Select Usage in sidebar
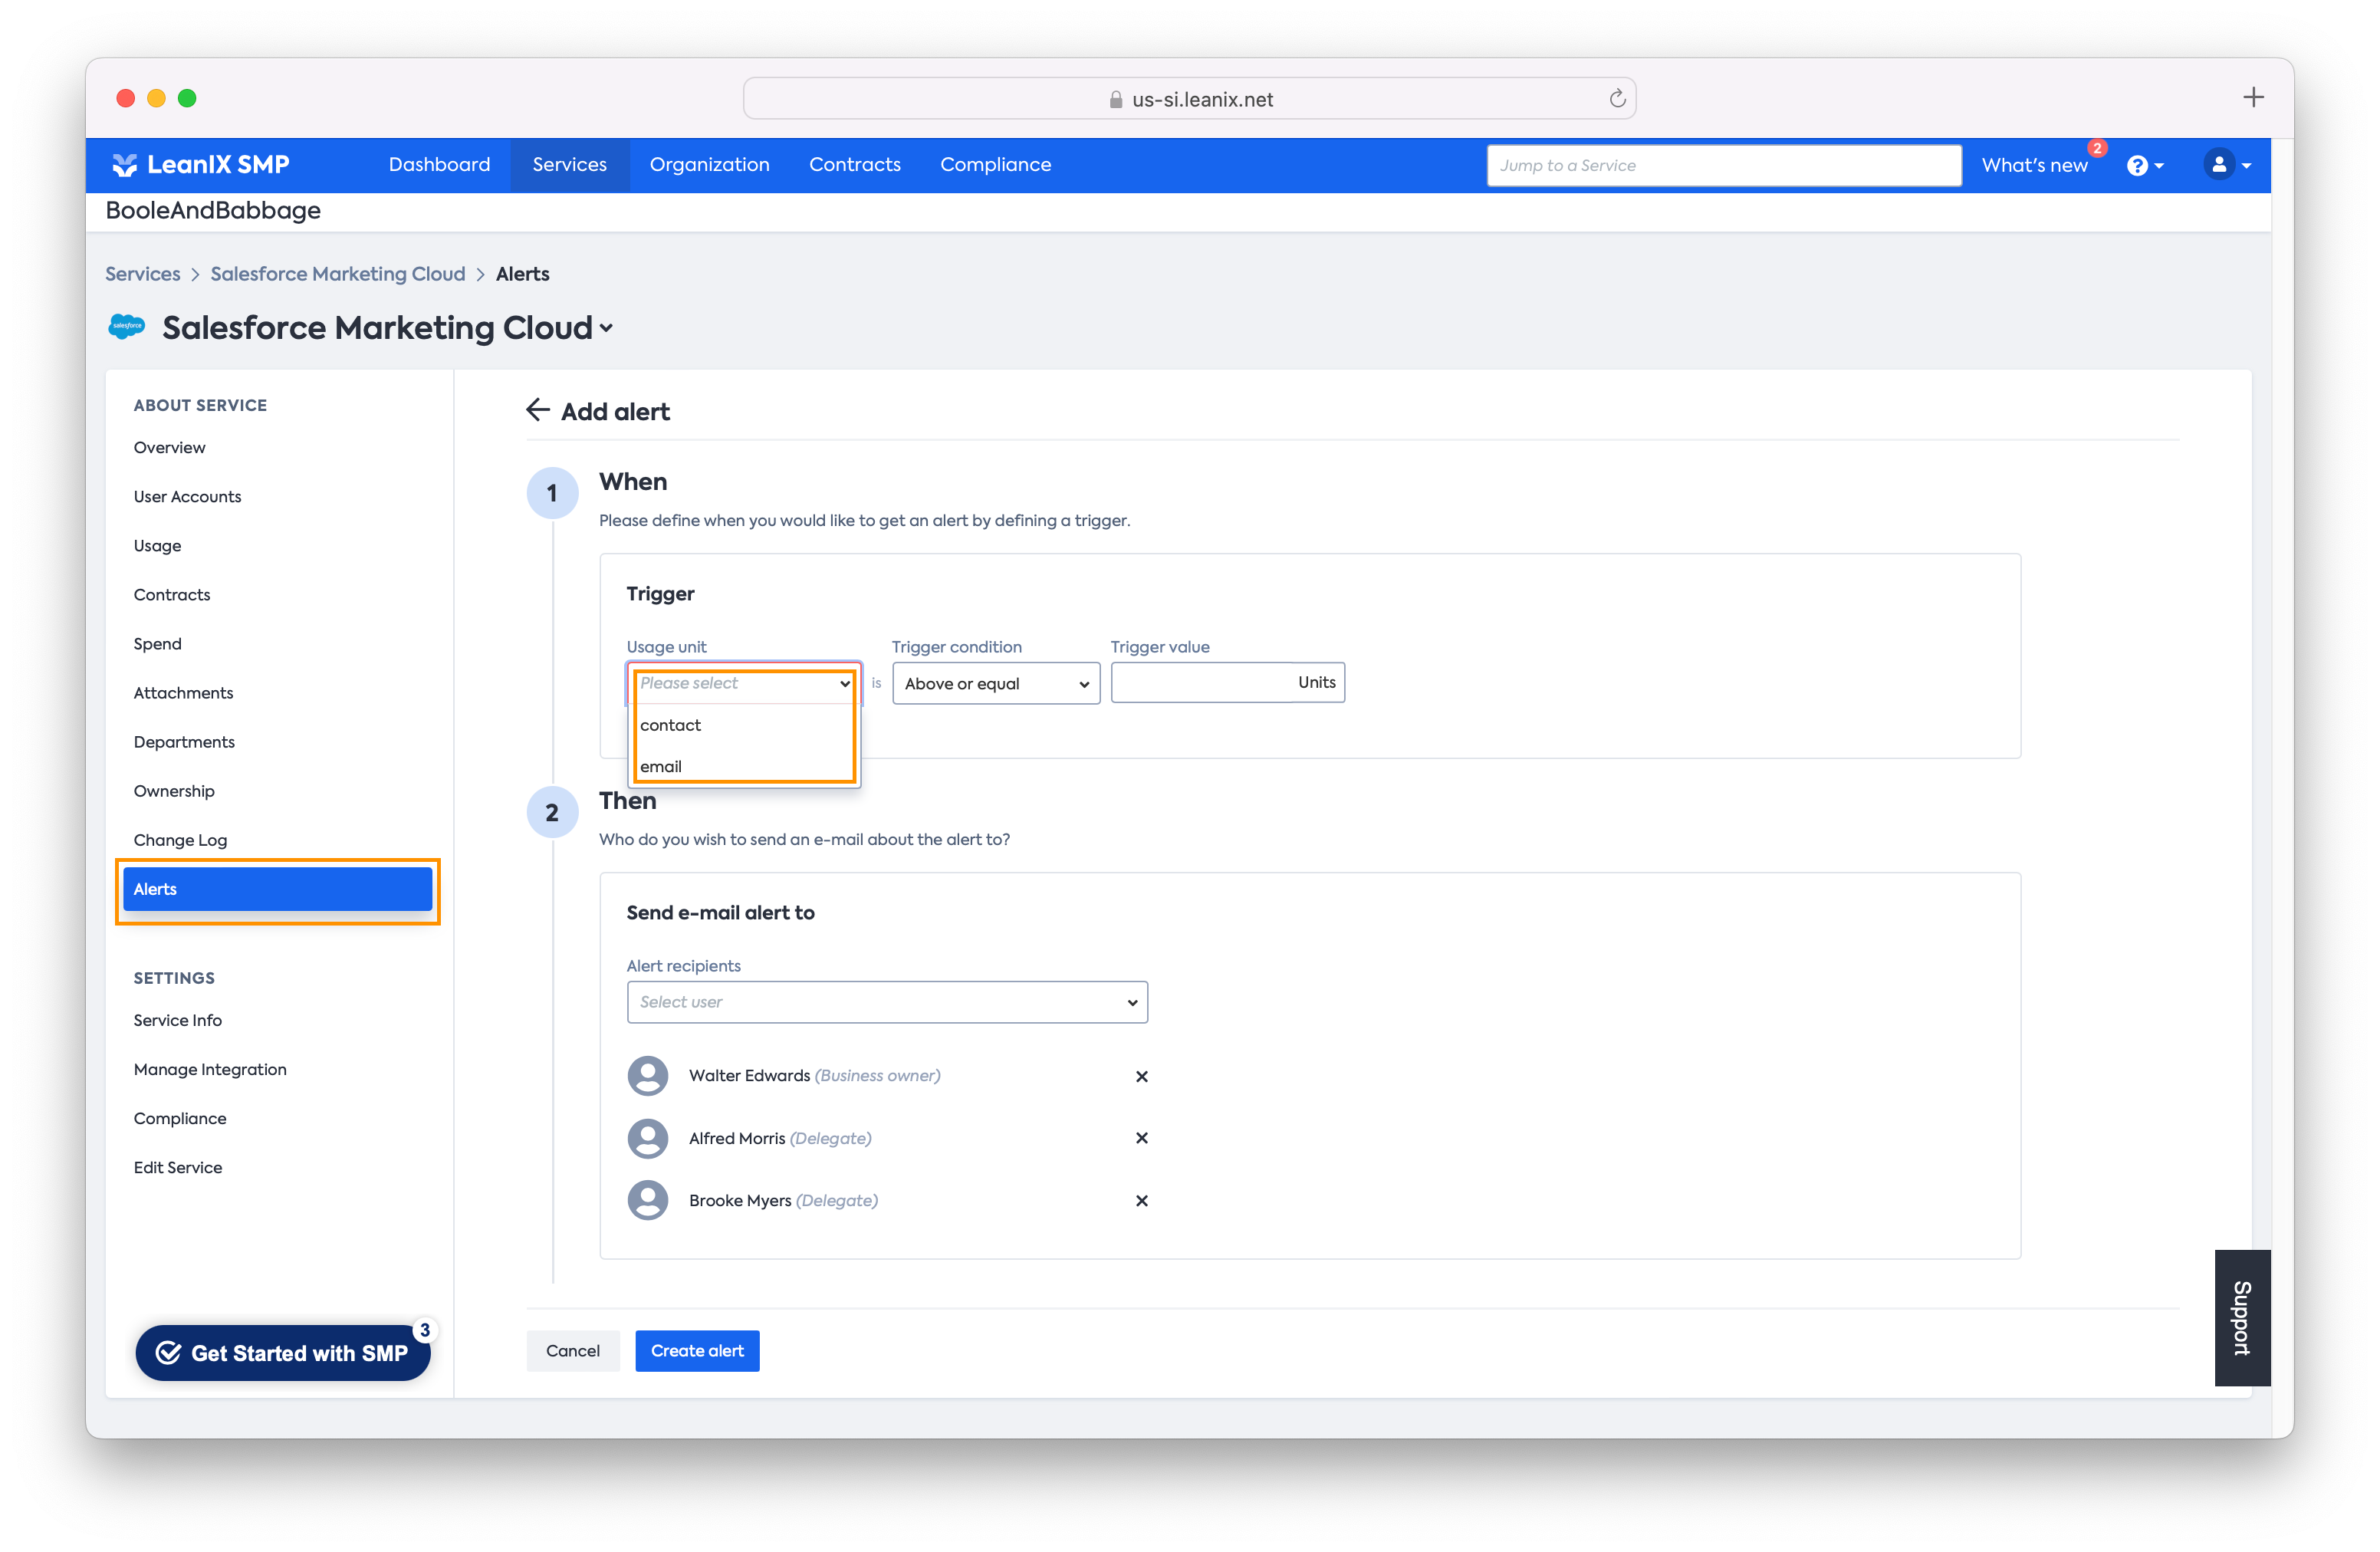 click(x=157, y=545)
